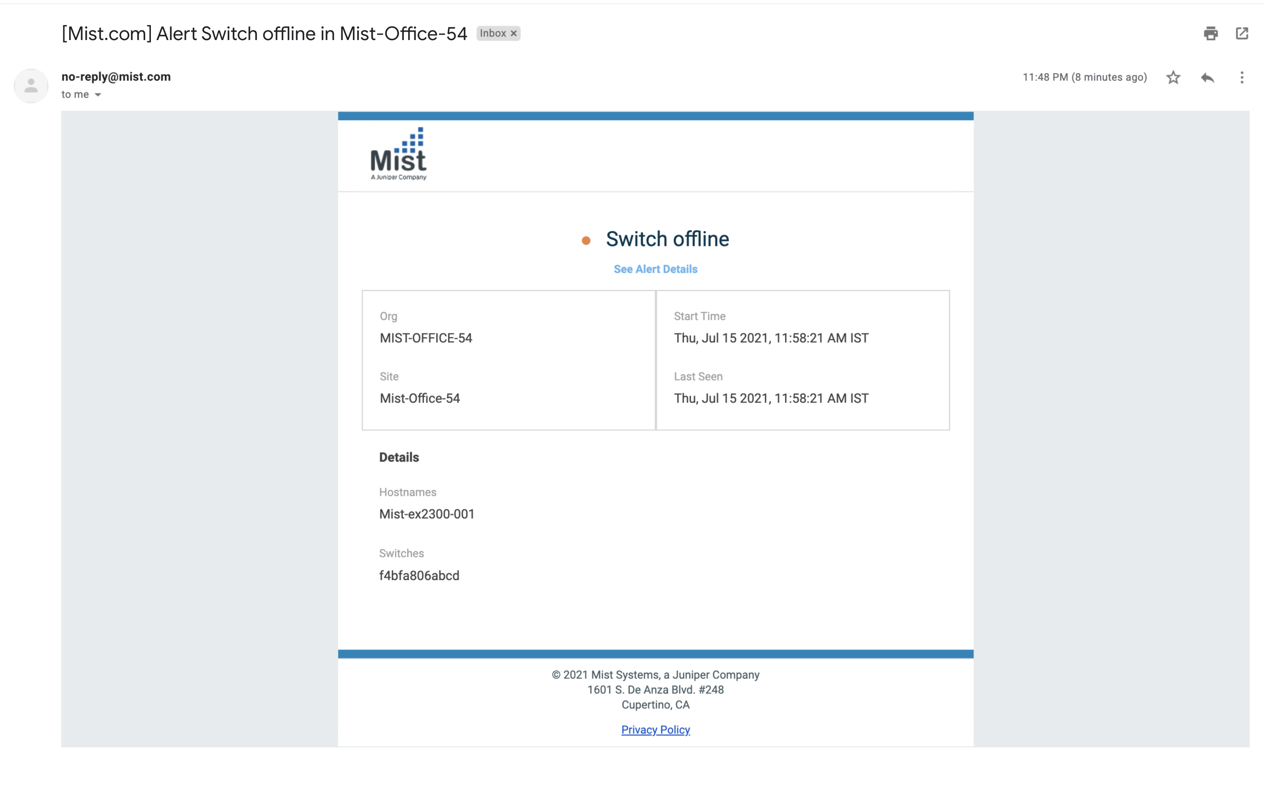
Task: Click the Start Time value text
Action: (771, 338)
